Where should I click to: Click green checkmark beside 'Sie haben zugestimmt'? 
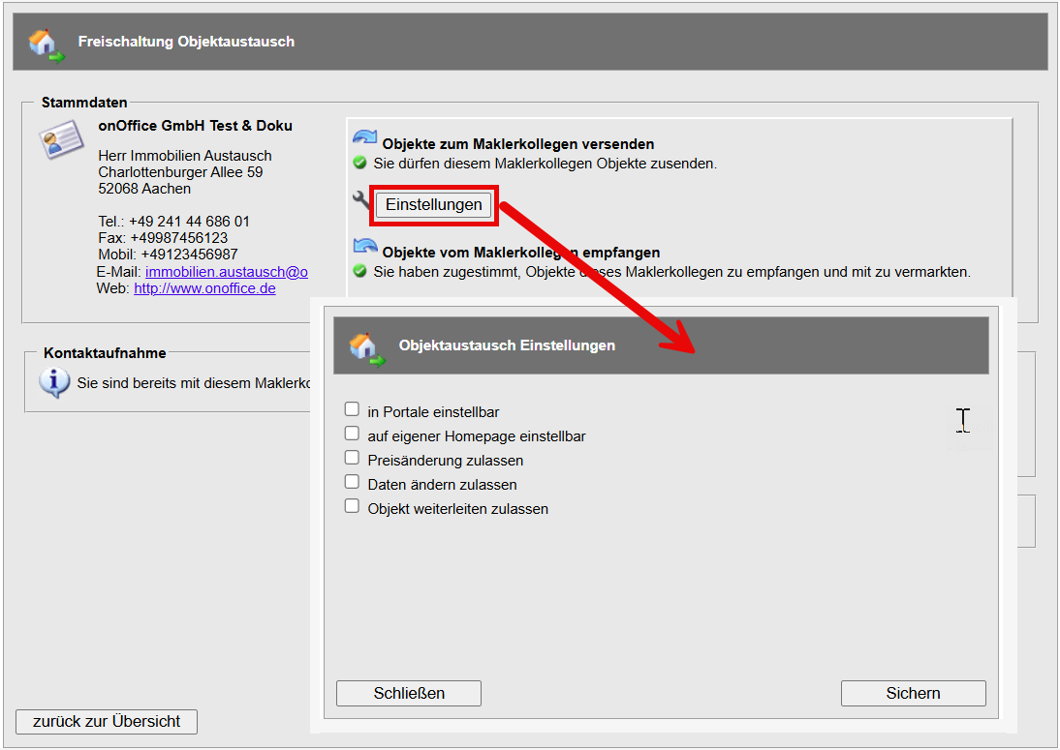360,272
